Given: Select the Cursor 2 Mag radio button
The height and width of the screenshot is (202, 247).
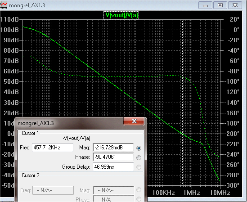Looking at the screenshot, I should [139, 190].
